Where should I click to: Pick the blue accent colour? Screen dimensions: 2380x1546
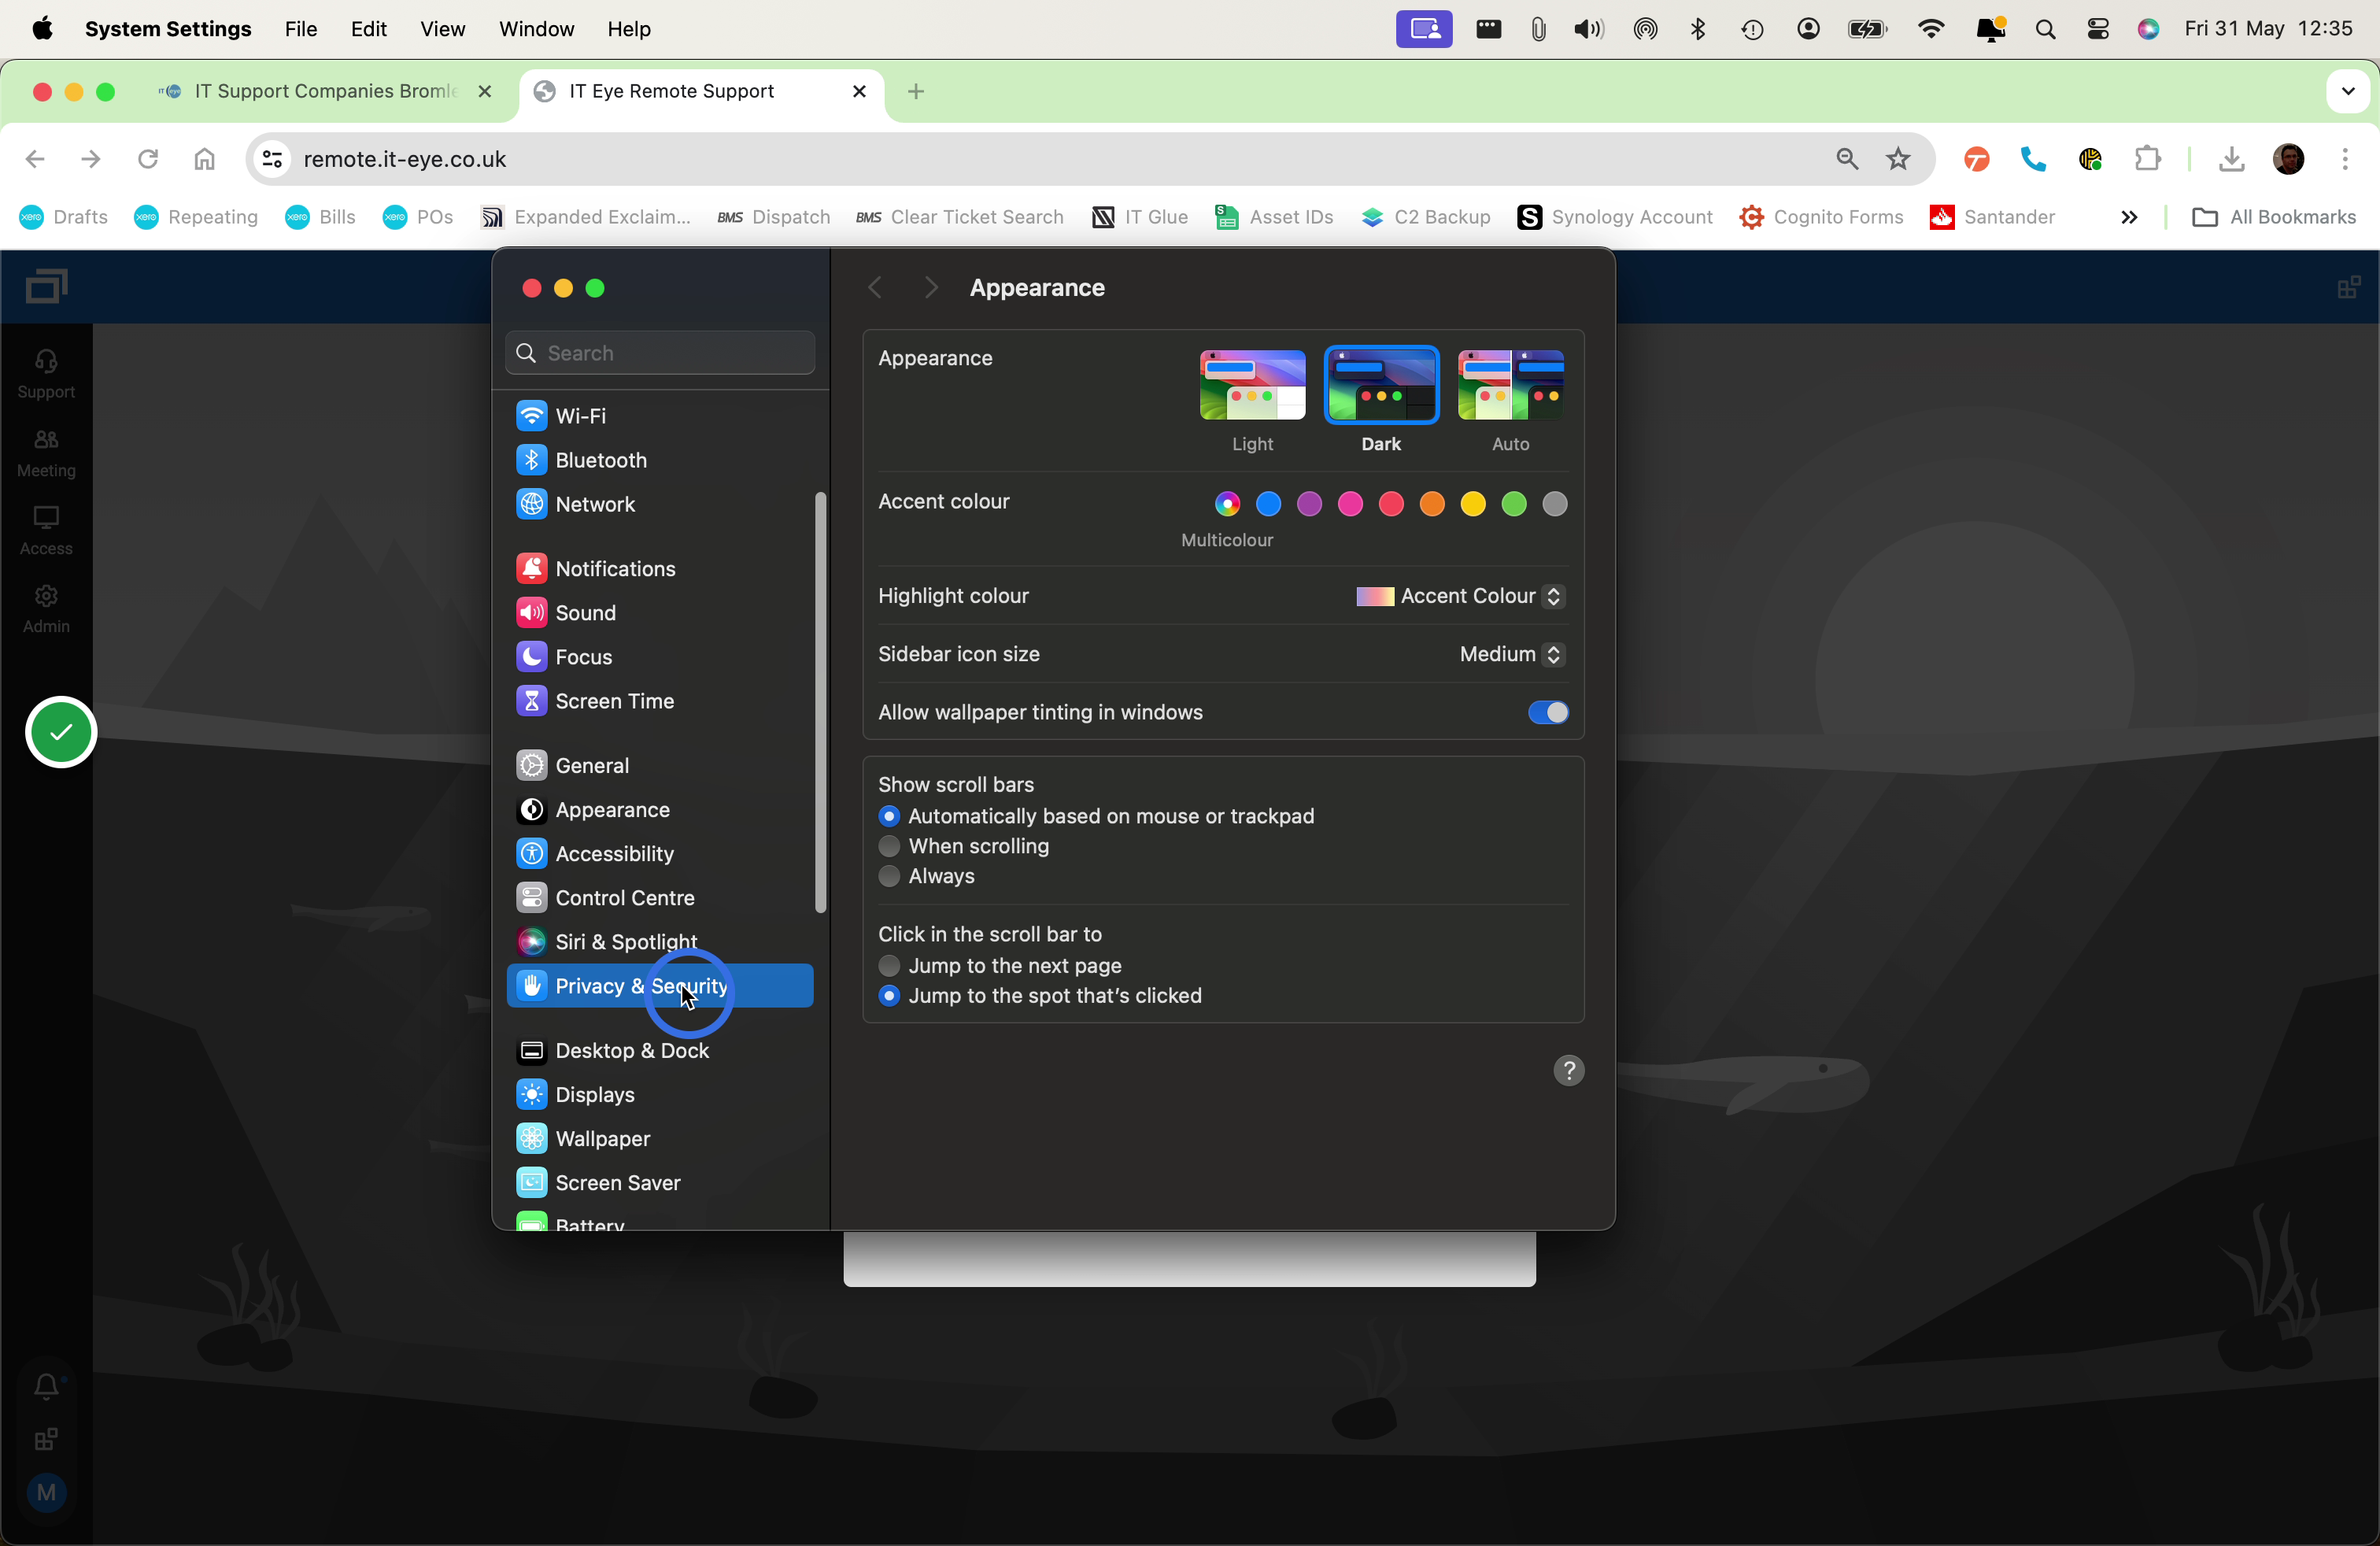click(x=1268, y=504)
